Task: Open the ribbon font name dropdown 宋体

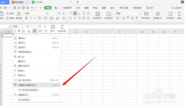Action: pos(44,14)
